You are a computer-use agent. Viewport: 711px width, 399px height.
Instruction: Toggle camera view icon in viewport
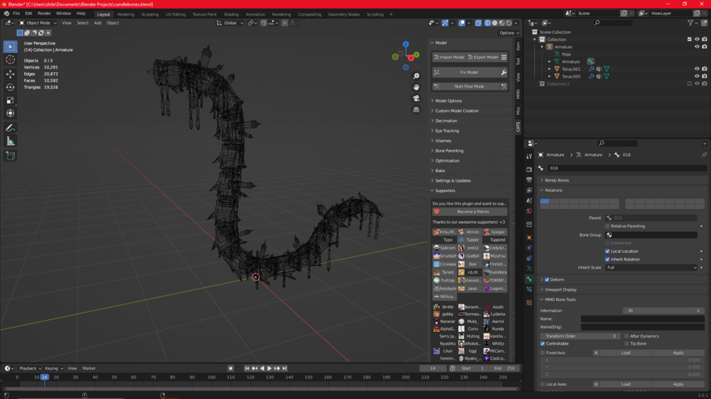[x=416, y=98]
